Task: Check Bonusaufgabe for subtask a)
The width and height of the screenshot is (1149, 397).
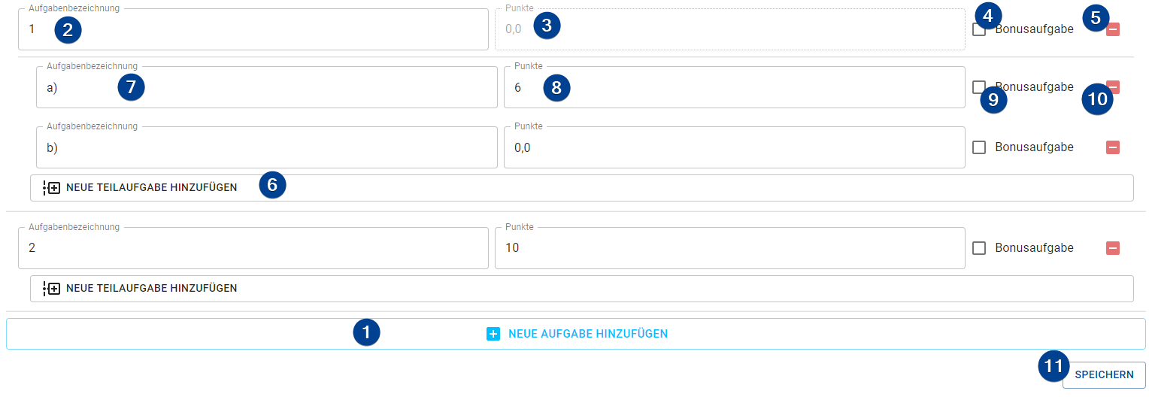Action: (x=979, y=87)
